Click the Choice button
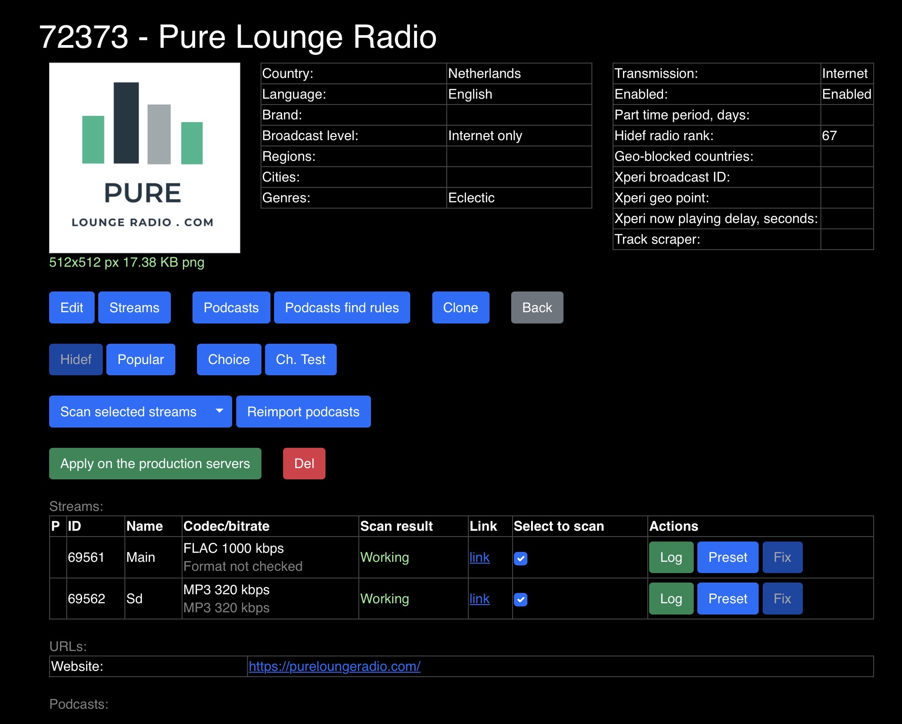This screenshot has height=724, width=902. [x=229, y=360]
